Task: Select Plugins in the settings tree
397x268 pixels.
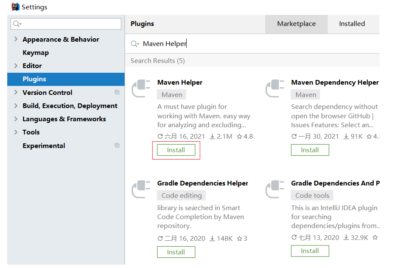Action: point(66,79)
